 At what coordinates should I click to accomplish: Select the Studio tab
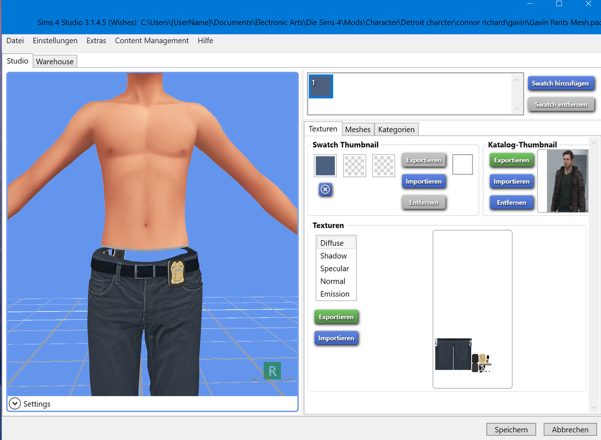[17, 61]
